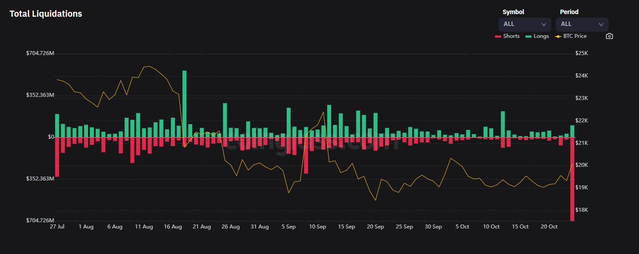Click the yellow BTC Price legend marker
Image resolution: width=639 pixels, height=254 pixels.
pyautogui.click(x=558, y=36)
